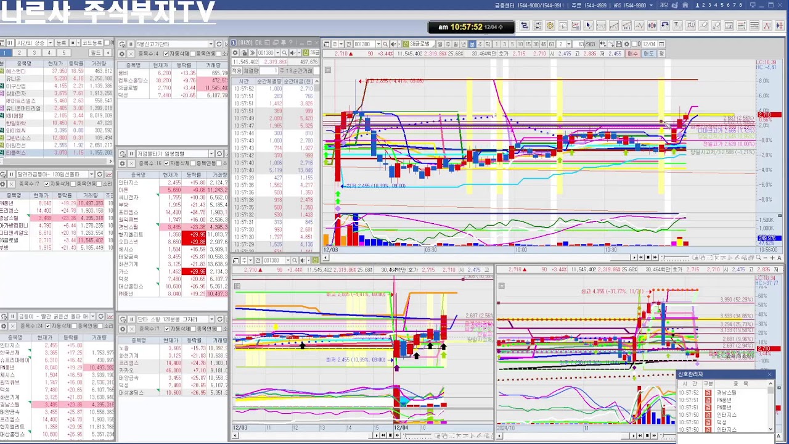Image resolution: width=789 pixels, height=444 pixels.
Task: Expand the 급등이 빨간 굵은선 돌파 dropdown
Action: click(92, 316)
